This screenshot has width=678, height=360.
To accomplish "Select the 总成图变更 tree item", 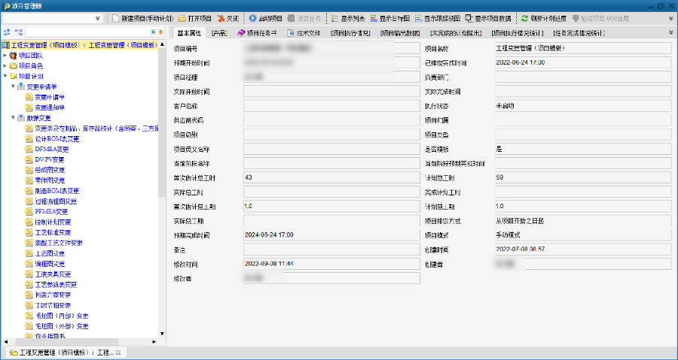I will 50,171.
